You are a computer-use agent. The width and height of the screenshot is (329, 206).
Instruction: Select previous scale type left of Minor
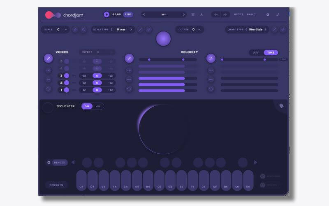pos(111,30)
